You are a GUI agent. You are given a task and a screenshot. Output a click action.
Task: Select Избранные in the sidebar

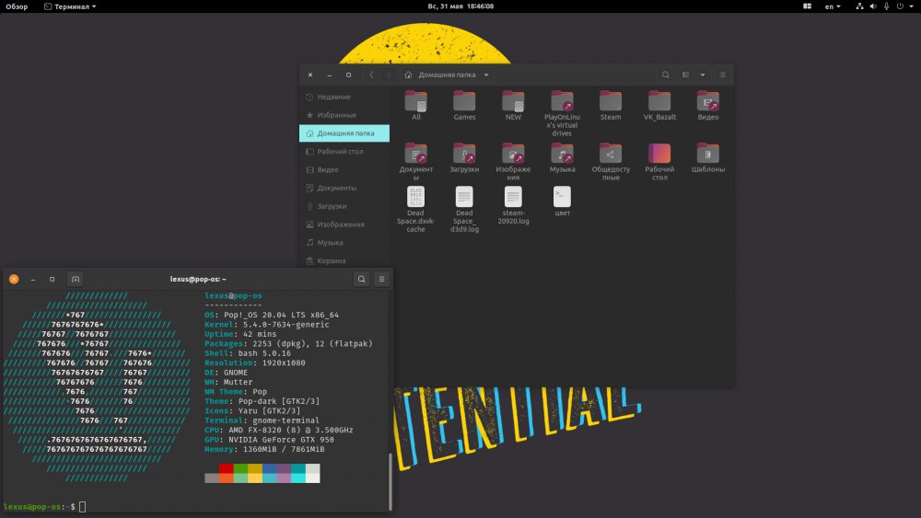[344, 115]
